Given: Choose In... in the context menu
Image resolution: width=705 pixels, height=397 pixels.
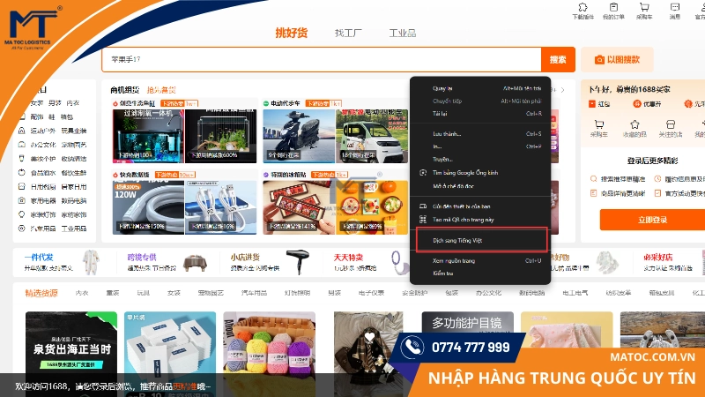Looking at the screenshot, I should click(x=480, y=146).
